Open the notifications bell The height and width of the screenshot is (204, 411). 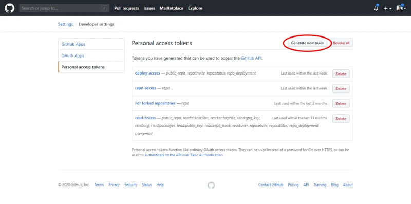pyautogui.click(x=376, y=8)
